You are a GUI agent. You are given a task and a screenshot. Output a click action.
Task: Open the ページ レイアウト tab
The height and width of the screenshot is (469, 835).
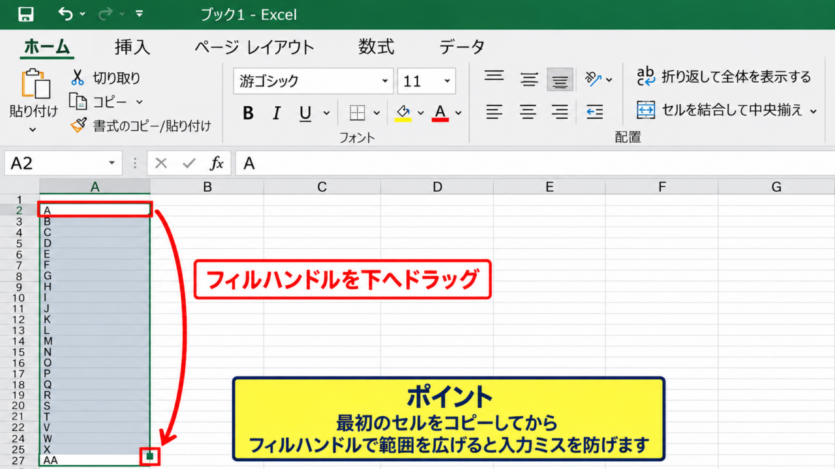point(254,47)
